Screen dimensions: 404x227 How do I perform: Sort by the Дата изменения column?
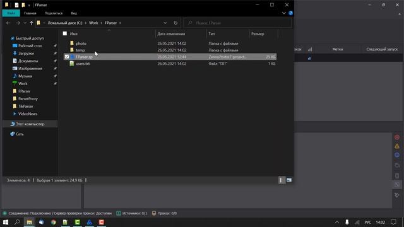pos(171,33)
